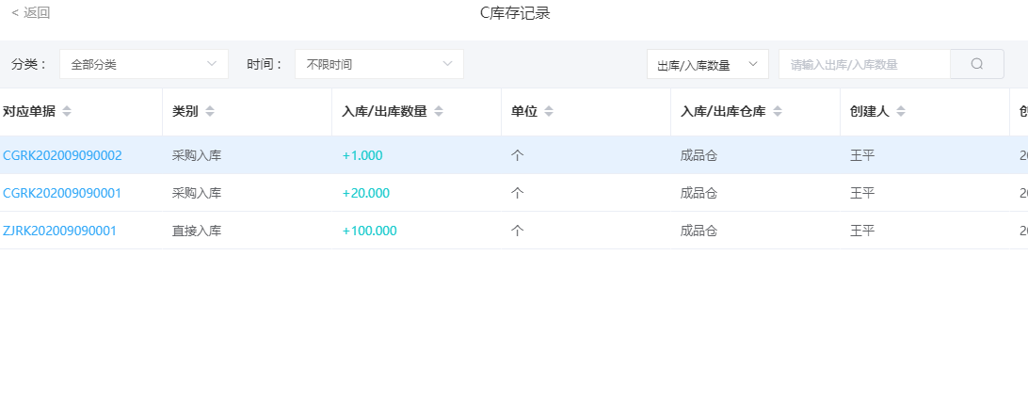This screenshot has height=399, width=1028.
Task: Select unit 个 in the +1.000 row
Action: coord(517,156)
